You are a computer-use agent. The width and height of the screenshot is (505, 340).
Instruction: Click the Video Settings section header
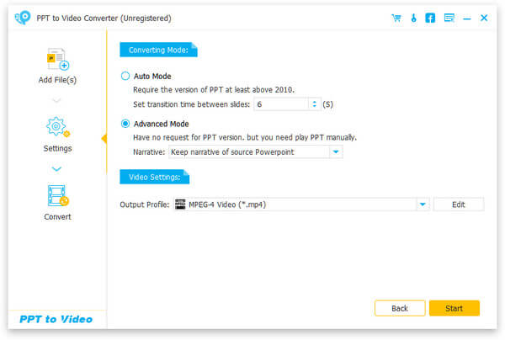pos(154,177)
